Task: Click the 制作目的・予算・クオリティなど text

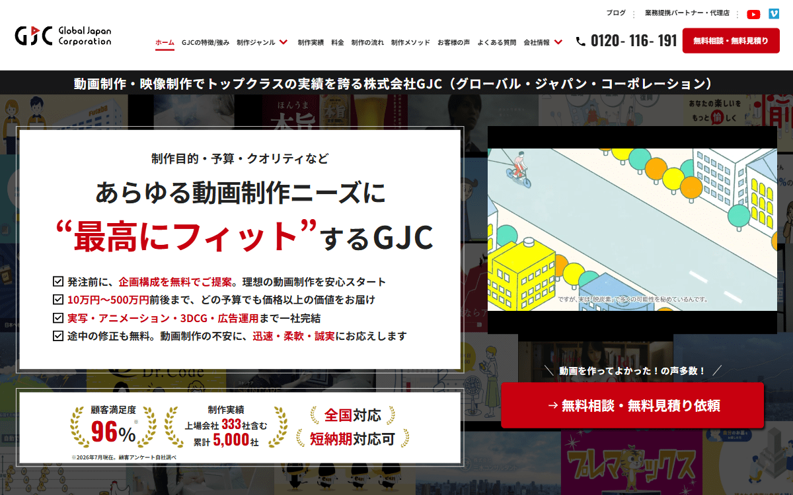Action: (239, 159)
